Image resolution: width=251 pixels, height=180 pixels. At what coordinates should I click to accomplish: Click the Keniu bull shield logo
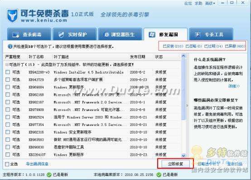tap(12, 16)
